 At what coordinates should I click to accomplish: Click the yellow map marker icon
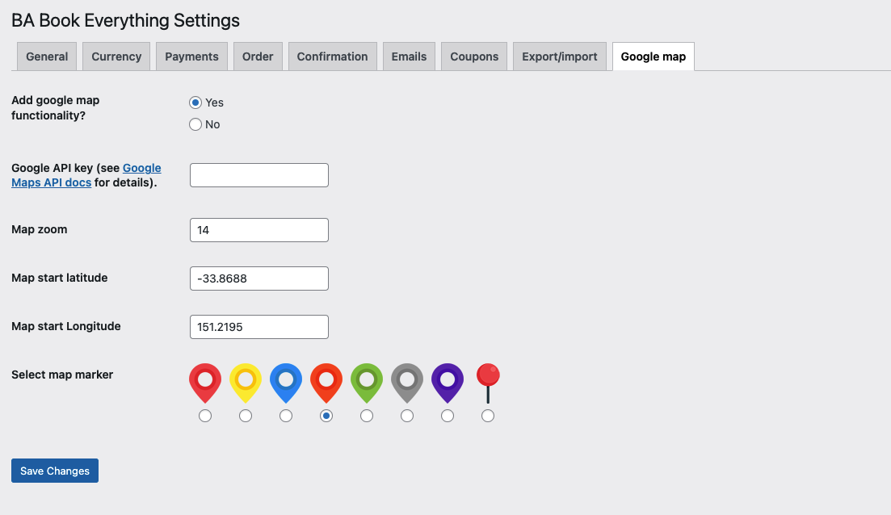click(x=246, y=383)
